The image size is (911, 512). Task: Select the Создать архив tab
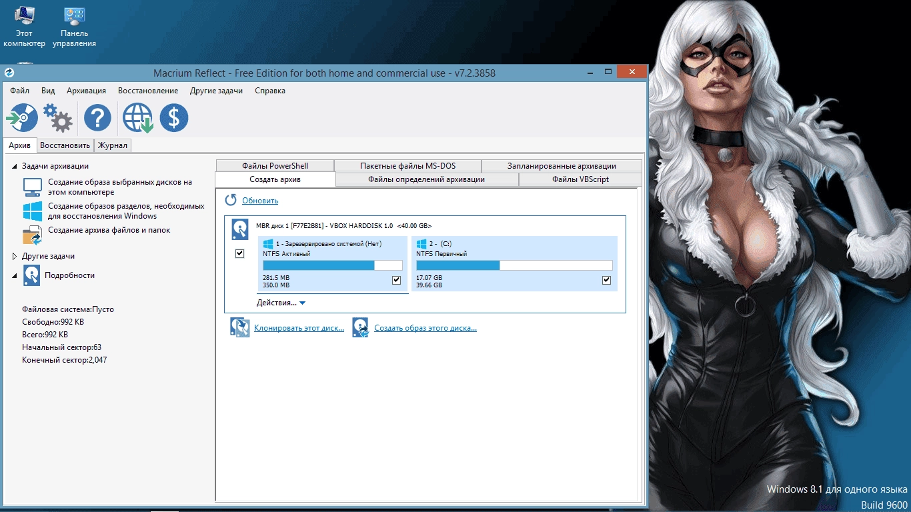tap(275, 179)
